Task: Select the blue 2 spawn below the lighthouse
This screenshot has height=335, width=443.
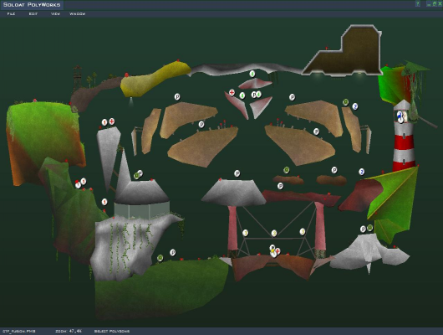Action: (361, 172)
